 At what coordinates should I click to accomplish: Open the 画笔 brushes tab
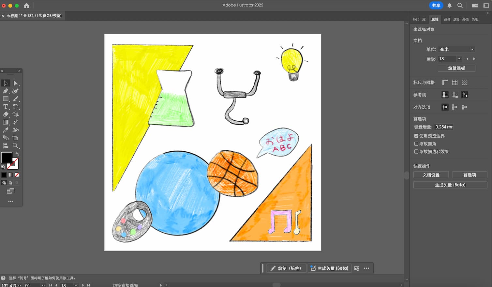(447, 19)
